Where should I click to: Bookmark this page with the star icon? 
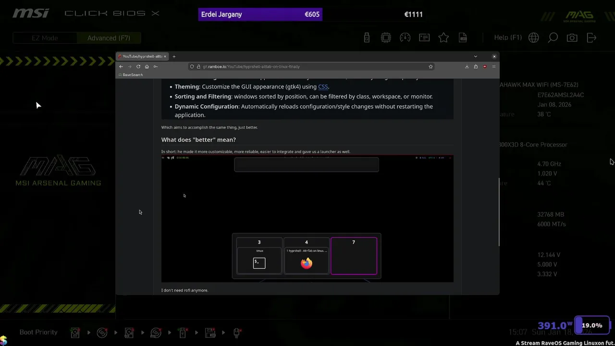pyautogui.click(x=430, y=66)
